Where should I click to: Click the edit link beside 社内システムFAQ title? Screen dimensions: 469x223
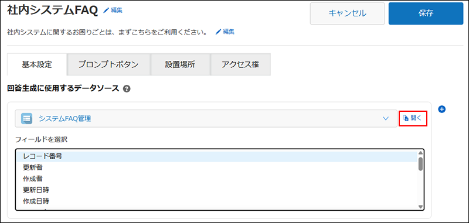pyautogui.click(x=113, y=11)
